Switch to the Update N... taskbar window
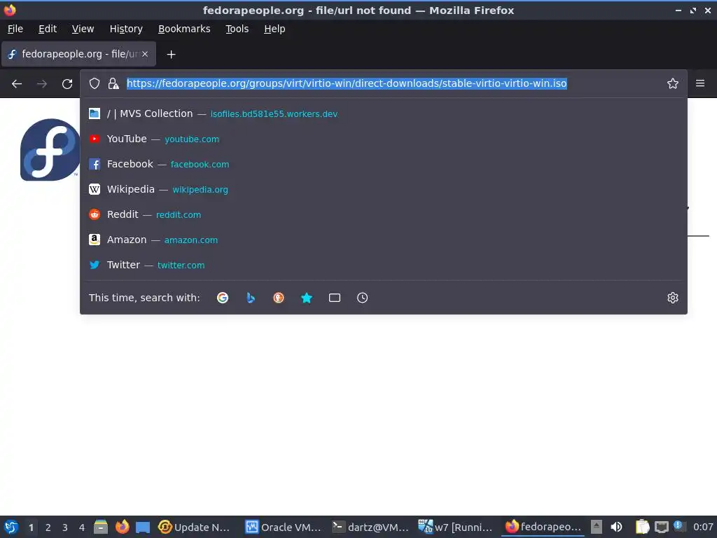The image size is (717, 538). [195, 527]
